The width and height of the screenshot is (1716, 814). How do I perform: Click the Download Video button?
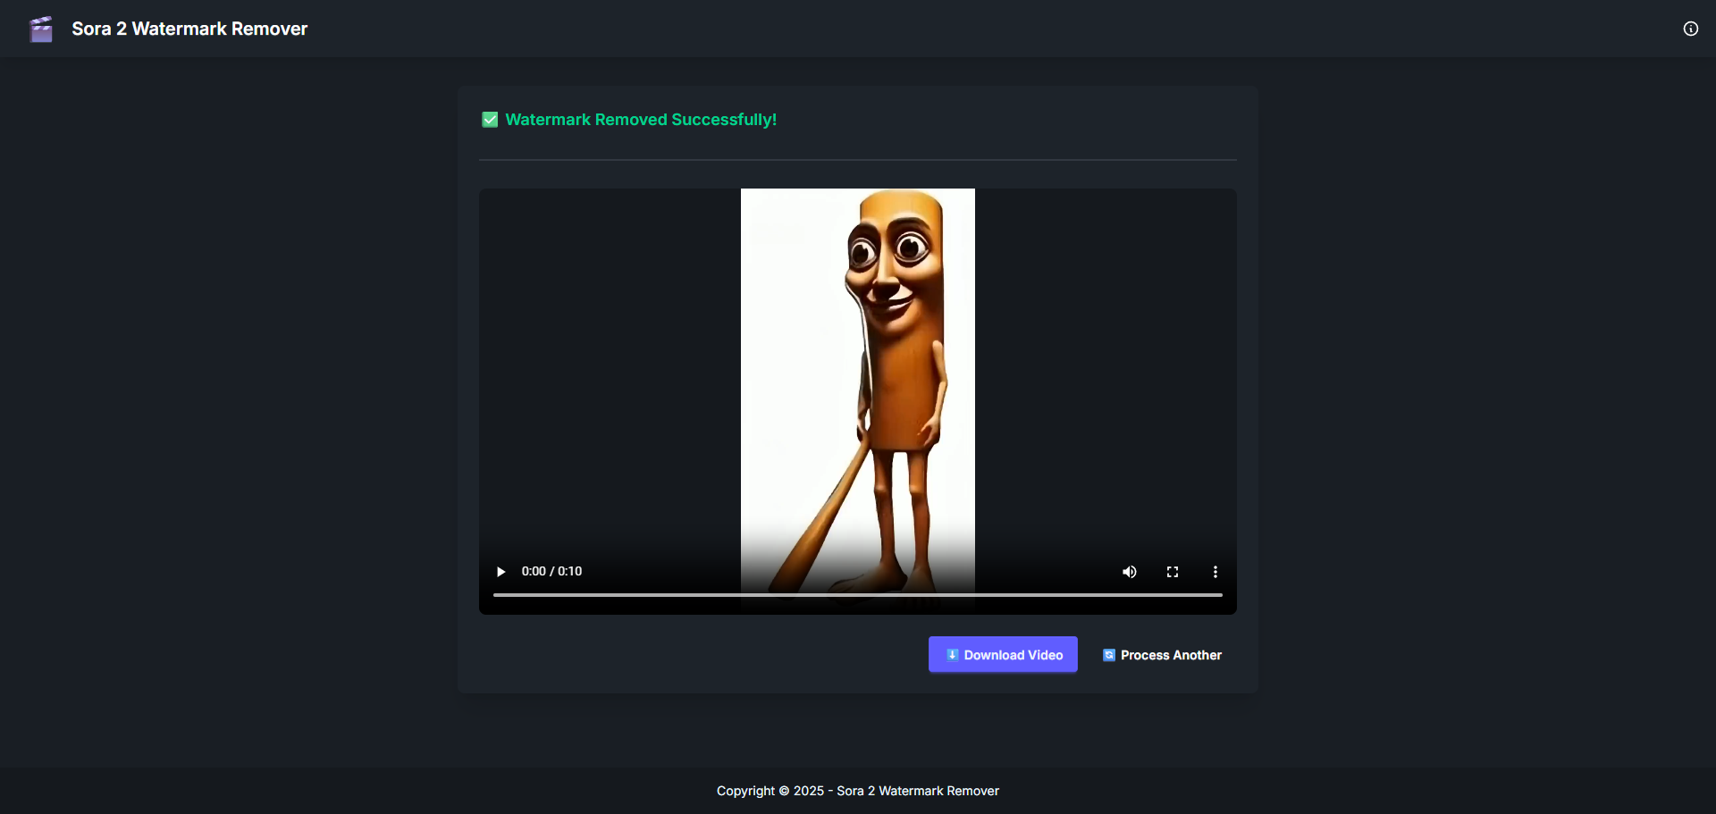(1003, 655)
